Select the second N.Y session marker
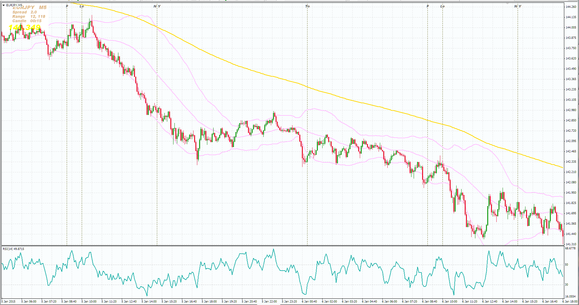The width and height of the screenshot is (579, 305). coord(518,6)
